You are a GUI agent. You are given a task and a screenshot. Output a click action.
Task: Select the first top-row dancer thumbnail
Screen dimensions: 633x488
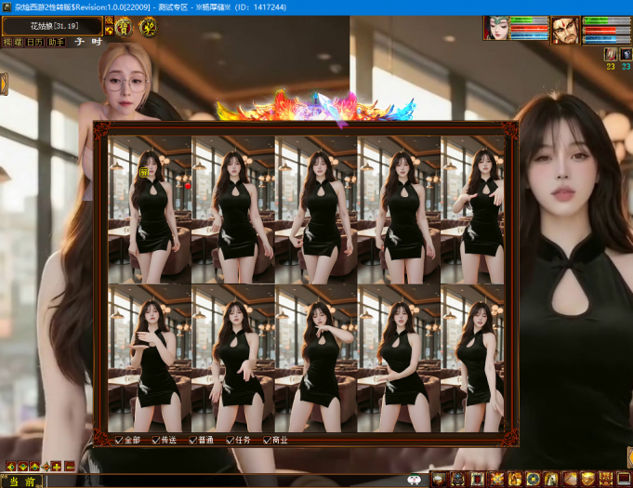pyautogui.click(x=149, y=209)
